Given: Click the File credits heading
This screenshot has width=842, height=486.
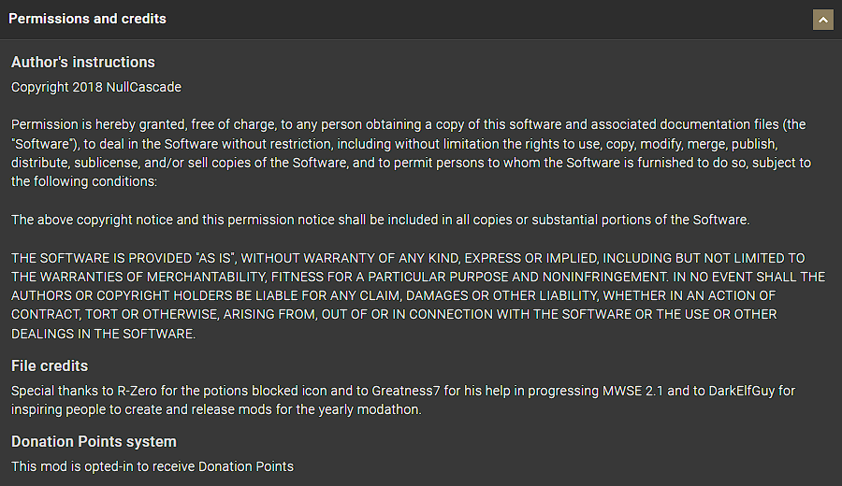Looking at the screenshot, I should click(50, 365).
